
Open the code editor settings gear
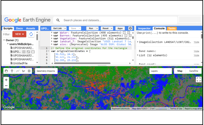[x=130, y=28]
